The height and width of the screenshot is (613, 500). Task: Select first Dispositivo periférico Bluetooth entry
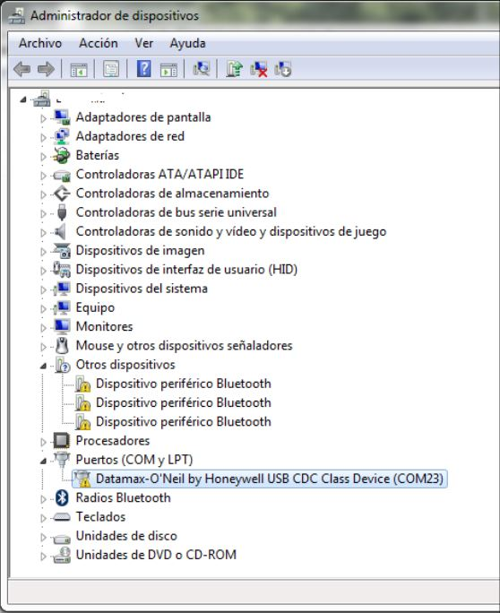coord(184,384)
